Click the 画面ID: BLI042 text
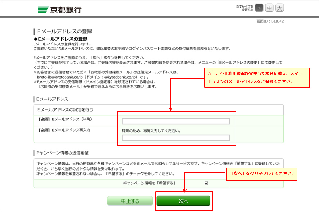 click(270, 21)
